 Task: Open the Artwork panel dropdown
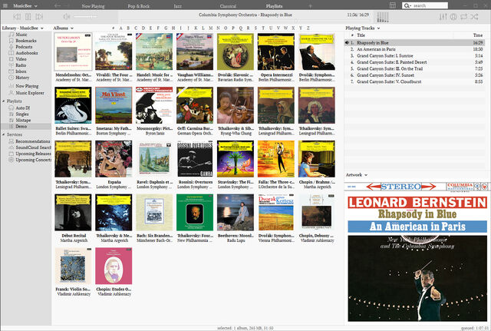(x=356, y=175)
